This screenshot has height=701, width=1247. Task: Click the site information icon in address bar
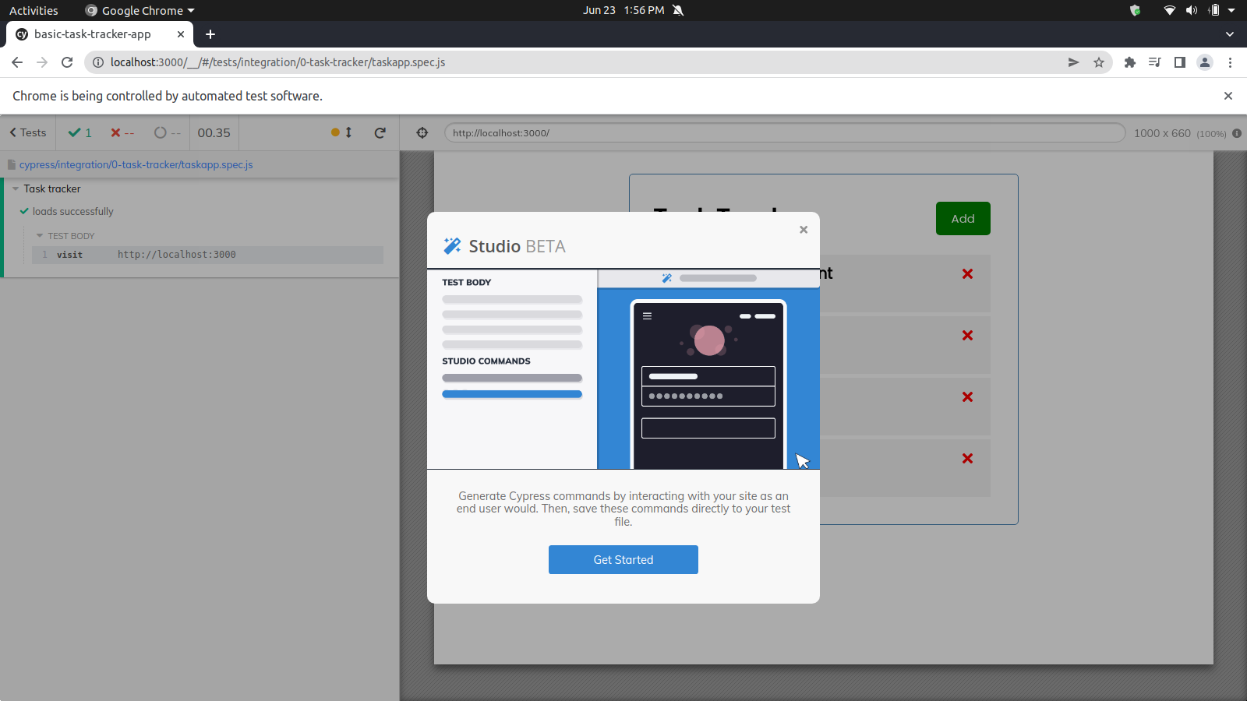(x=98, y=62)
